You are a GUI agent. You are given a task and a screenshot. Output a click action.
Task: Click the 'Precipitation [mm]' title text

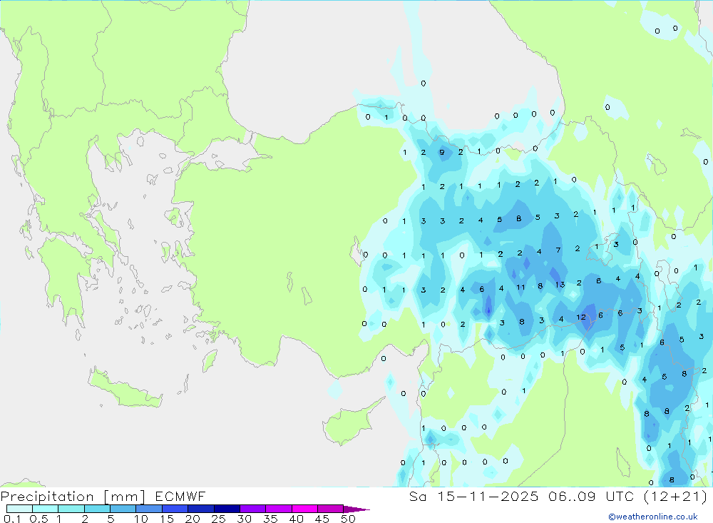coord(73,497)
